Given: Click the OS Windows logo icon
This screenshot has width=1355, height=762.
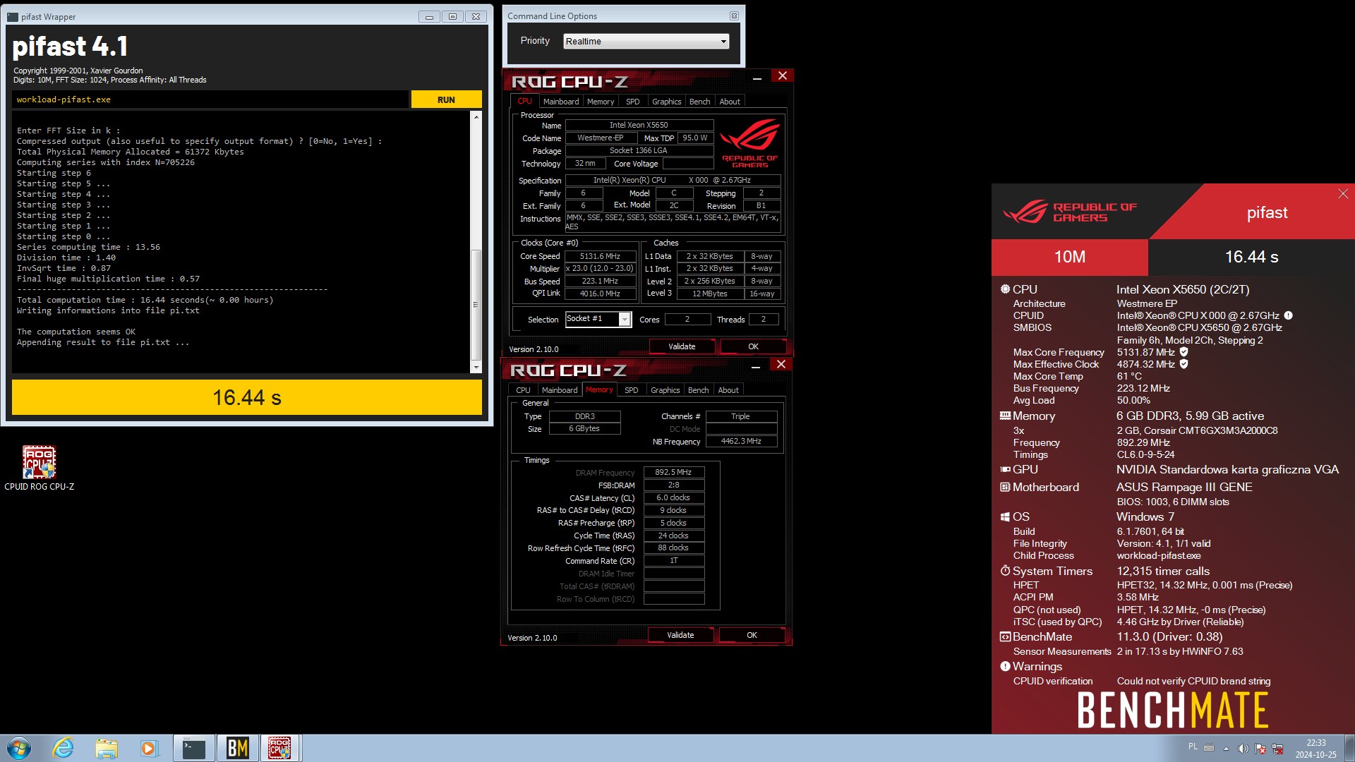Looking at the screenshot, I should pos(1005,516).
